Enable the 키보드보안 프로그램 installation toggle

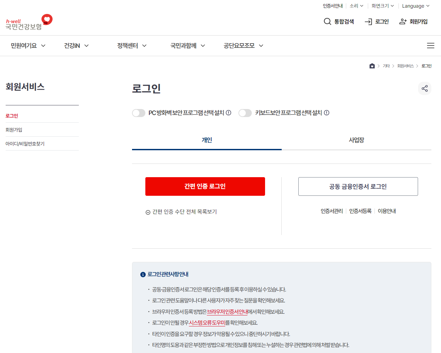(x=245, y=113)
